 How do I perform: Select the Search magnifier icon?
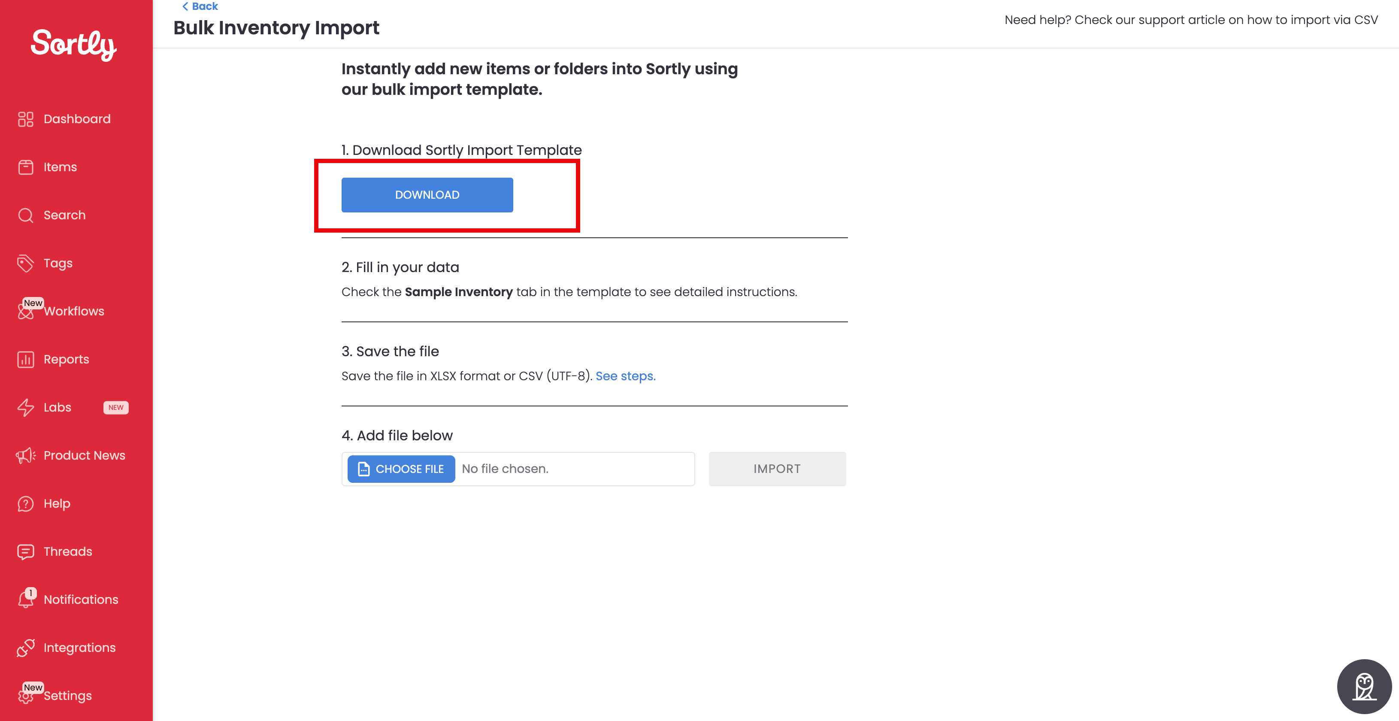pos(25,215)
